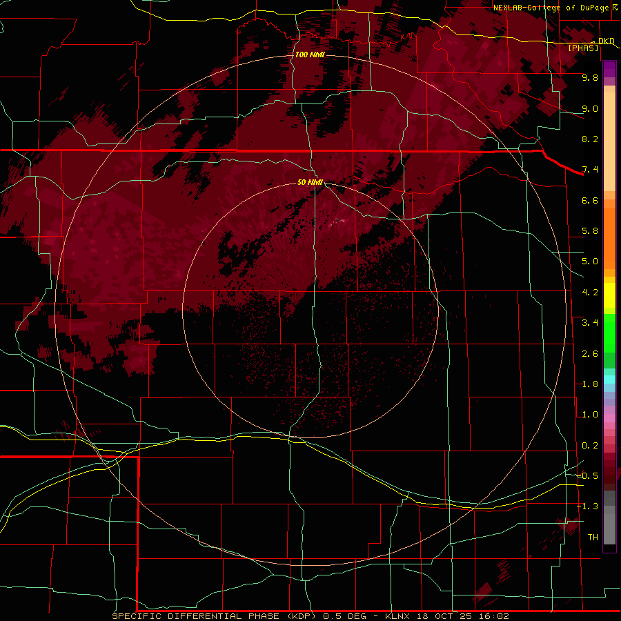621x621 pixels.
Task: Select the 6.6 value on the scale
Action: (590, 200)
